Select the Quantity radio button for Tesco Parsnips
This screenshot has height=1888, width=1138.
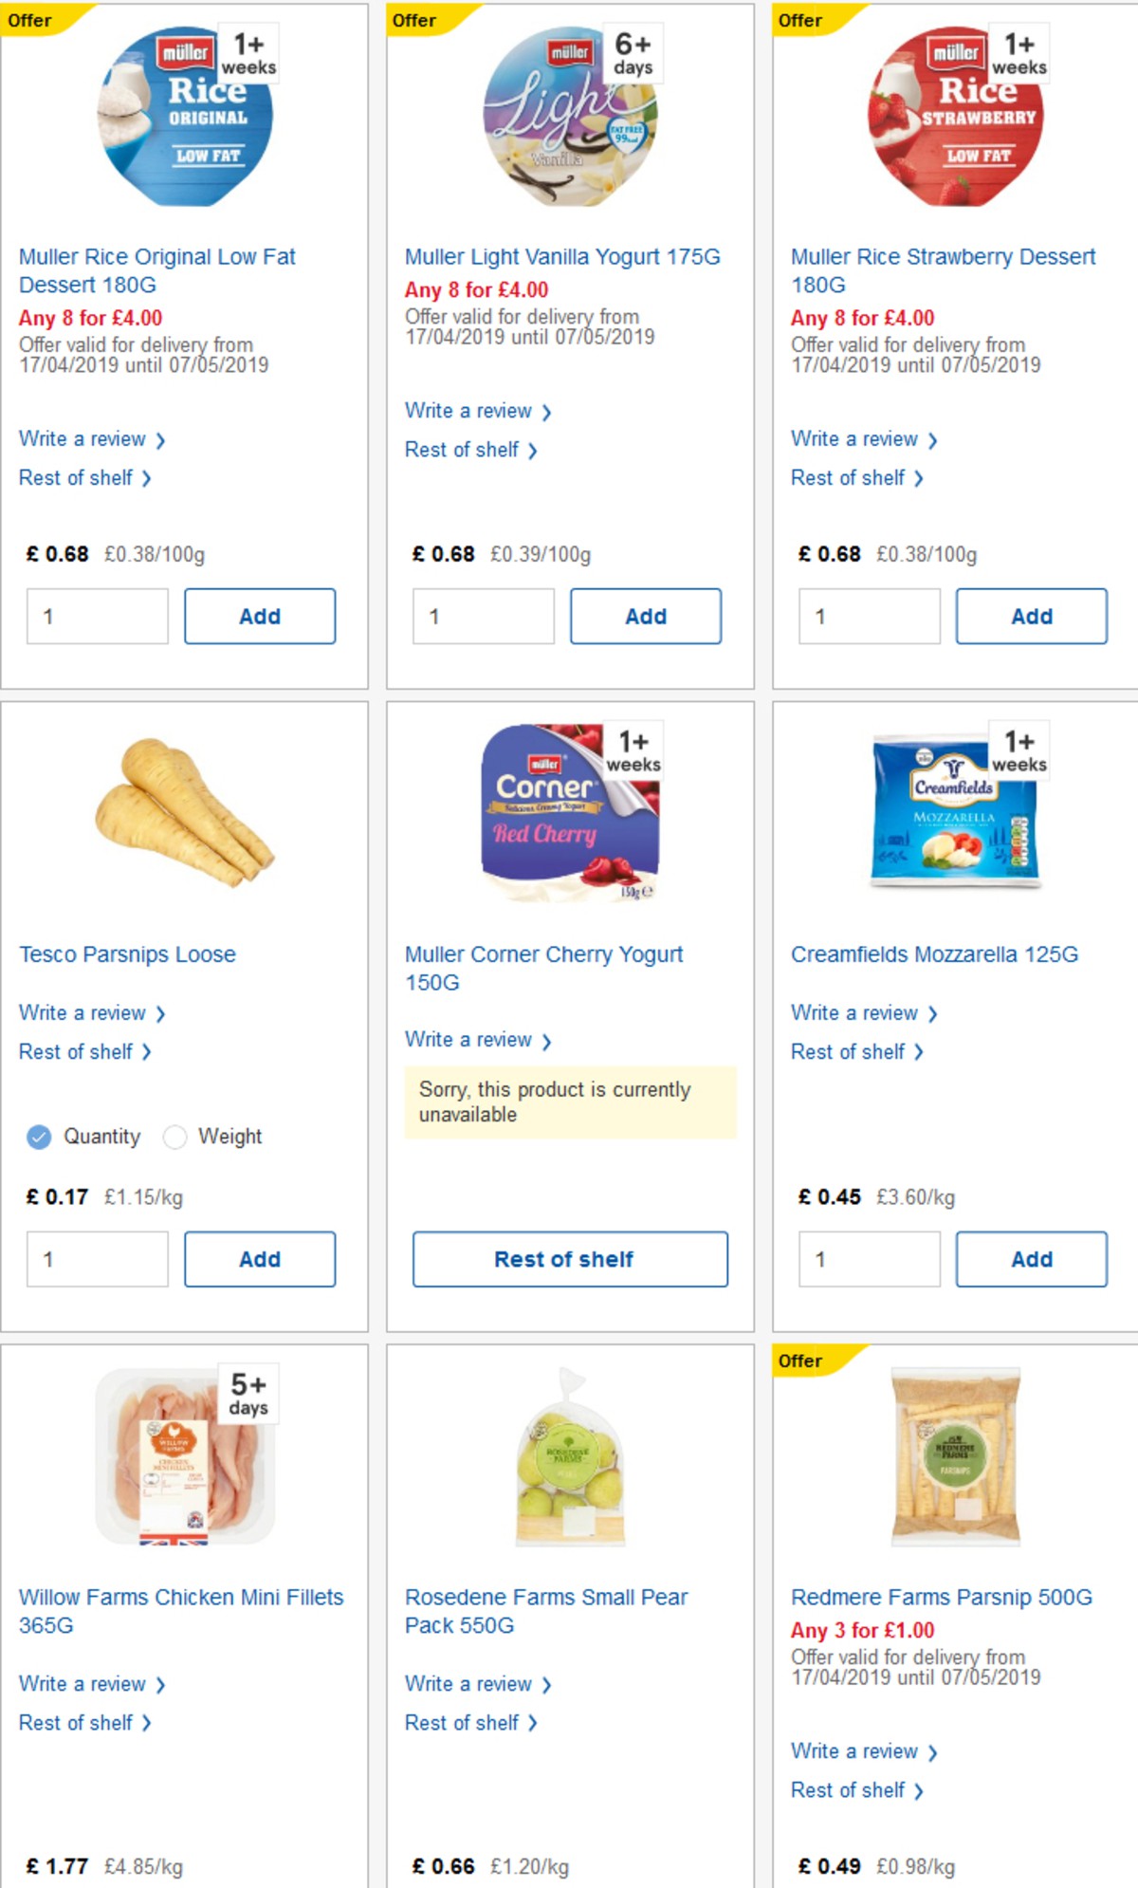coord(38,1136)
